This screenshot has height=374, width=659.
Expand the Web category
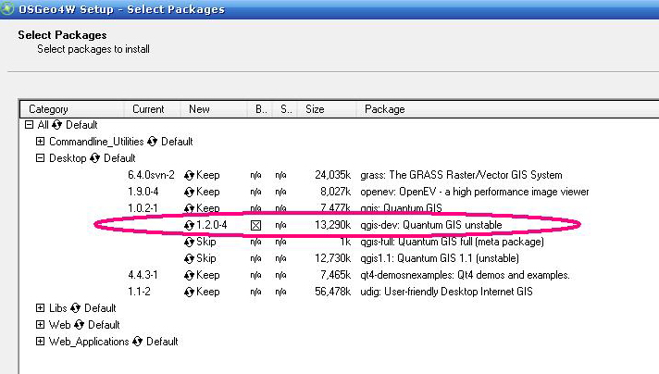point(41,325)
